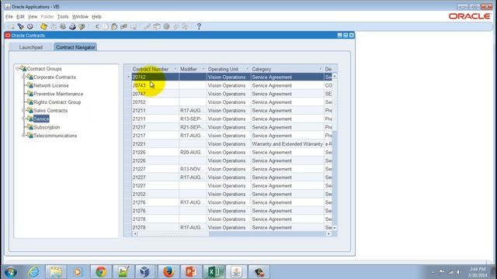Select the Contract Navigator tab
The height and width of the screenshot is (279, 497).
pos(75,47)
